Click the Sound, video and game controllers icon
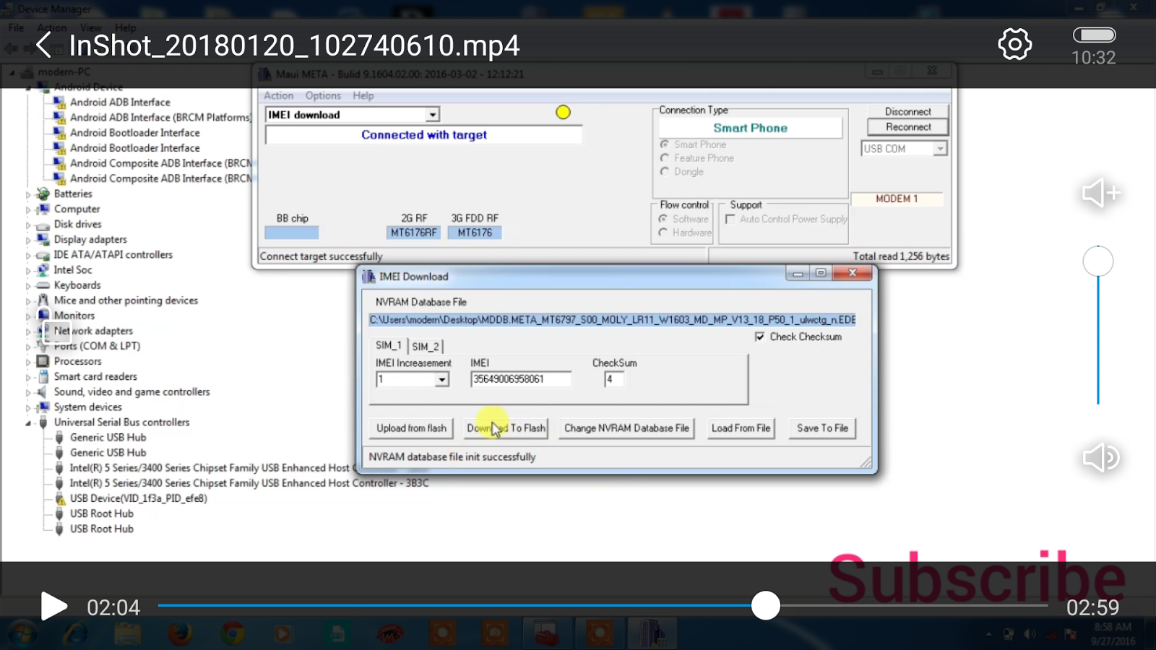Viewport: 1156px width, 650px height. [x=43, y=391]
